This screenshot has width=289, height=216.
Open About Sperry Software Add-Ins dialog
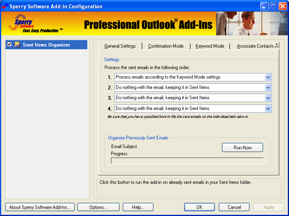click(x=40, y=207)
